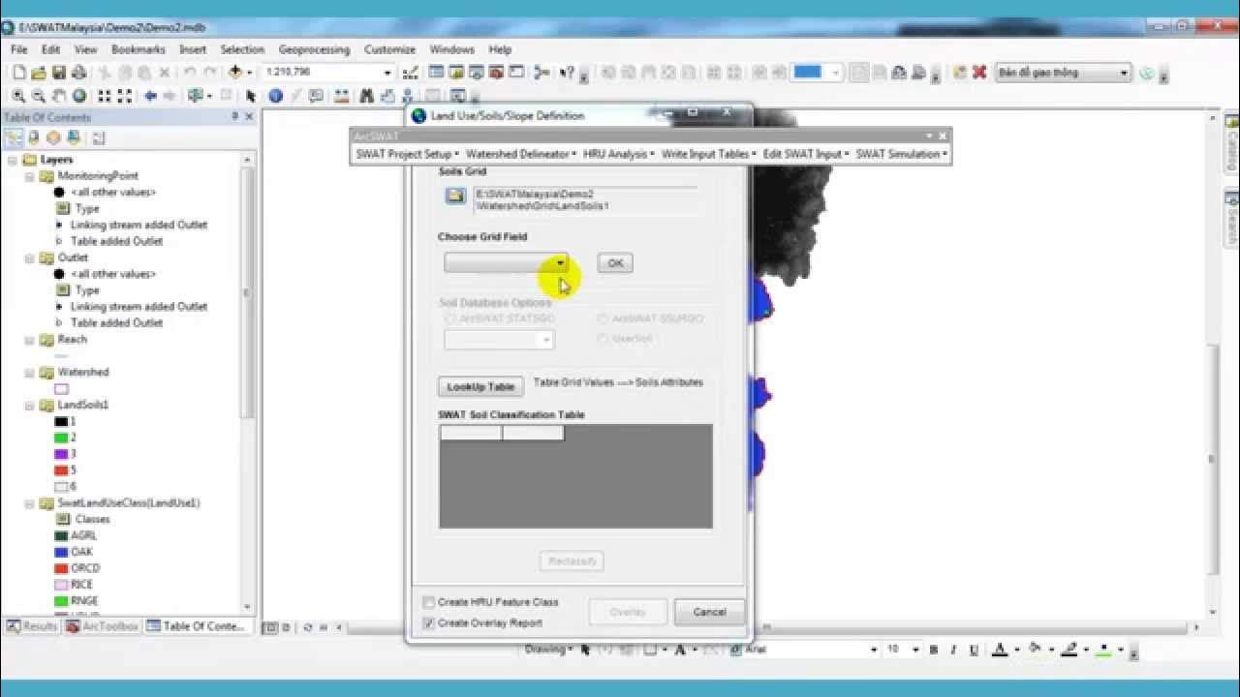The image size is (1240, 697).
Task: Switch to the ArcToolbox tab
Action: coord(103,626)
